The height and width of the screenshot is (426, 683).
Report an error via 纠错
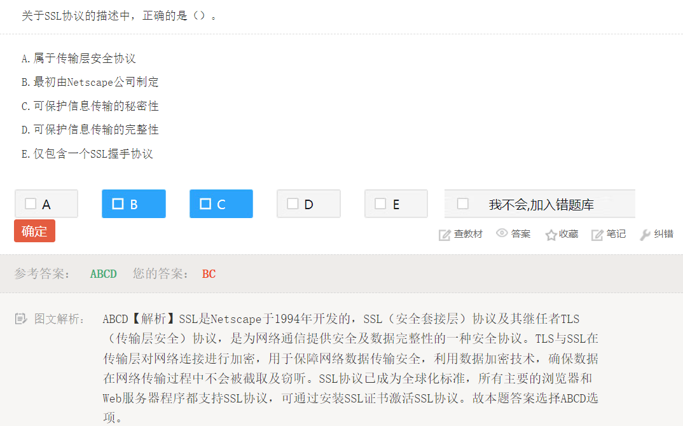click(664, 234)
